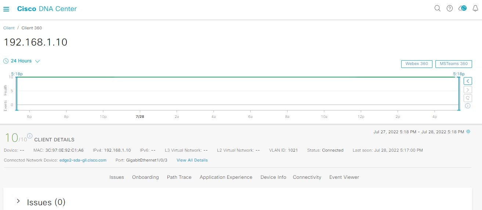Click the search magnifier icon

[437, 8]
